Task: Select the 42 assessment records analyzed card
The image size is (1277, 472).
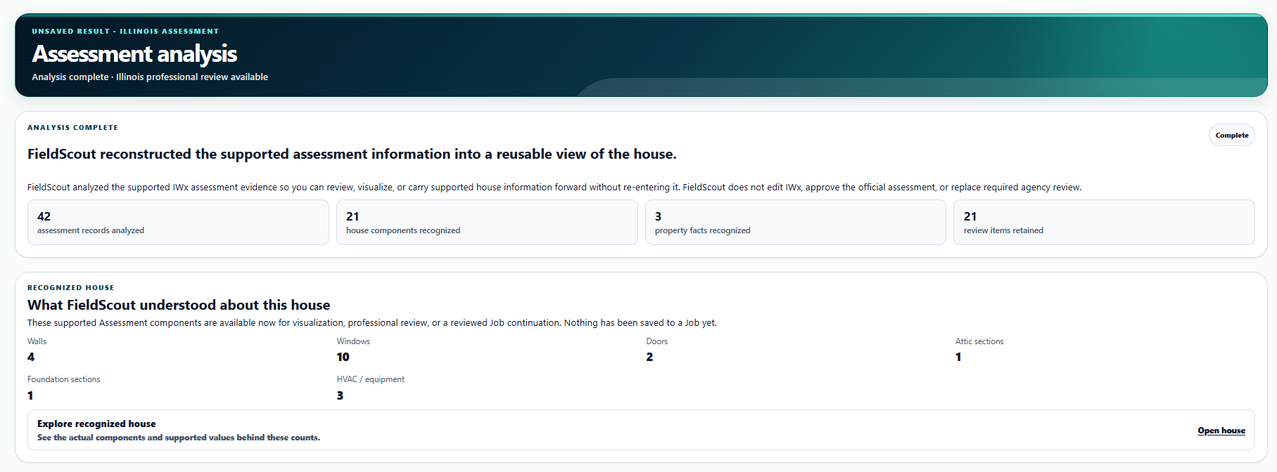Action: point(178,223)
